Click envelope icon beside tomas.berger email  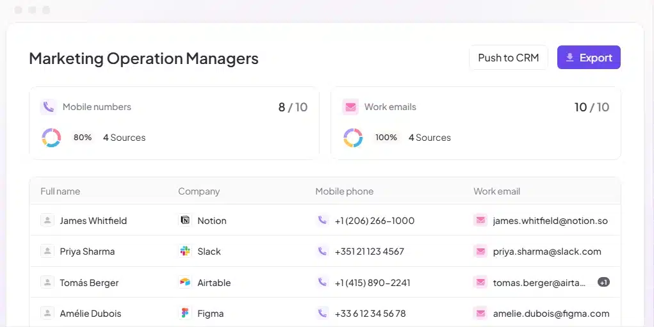480,282
